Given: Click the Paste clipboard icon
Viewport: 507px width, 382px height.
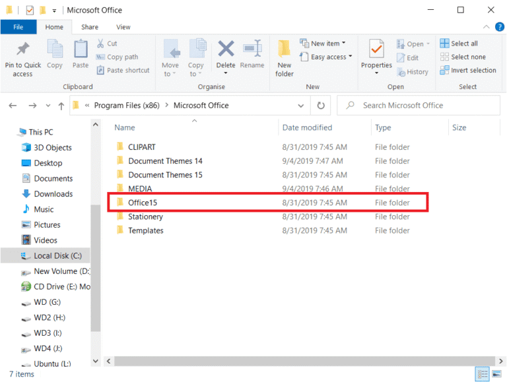Looking at the screenshot, I should [81, 49].
